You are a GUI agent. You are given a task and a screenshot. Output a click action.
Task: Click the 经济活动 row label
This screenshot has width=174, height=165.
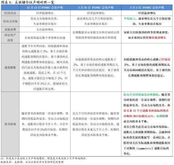pyautogui.click(x=10, y=13)
